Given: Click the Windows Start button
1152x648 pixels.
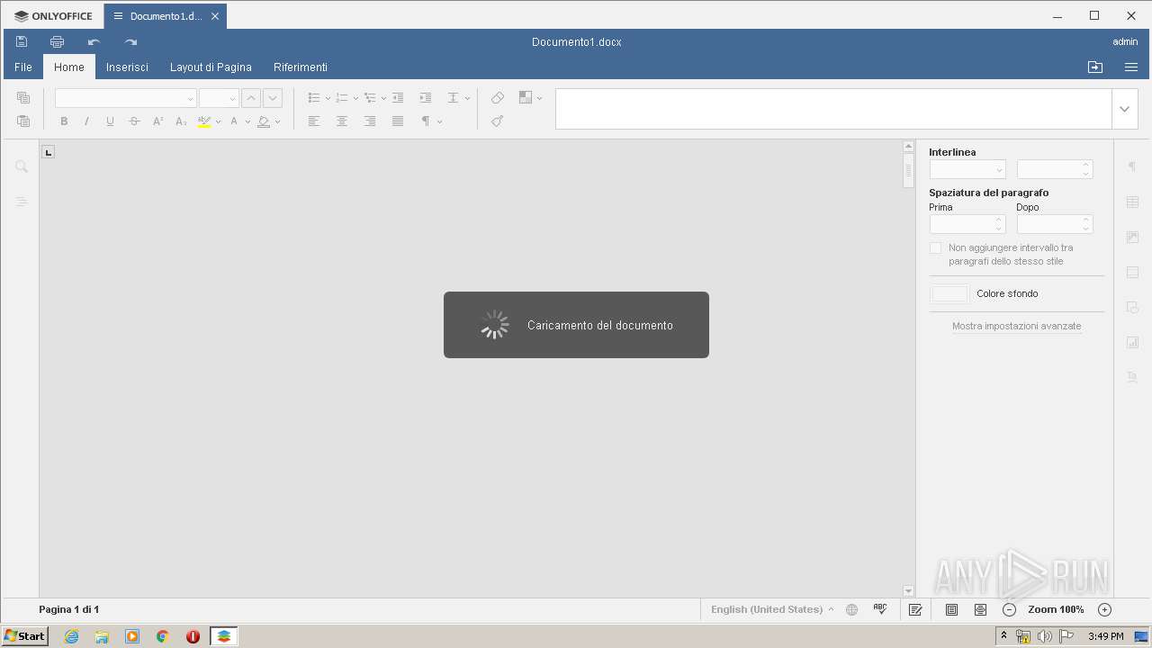Looking at the screenshot, I should click(x=25, y=635).
